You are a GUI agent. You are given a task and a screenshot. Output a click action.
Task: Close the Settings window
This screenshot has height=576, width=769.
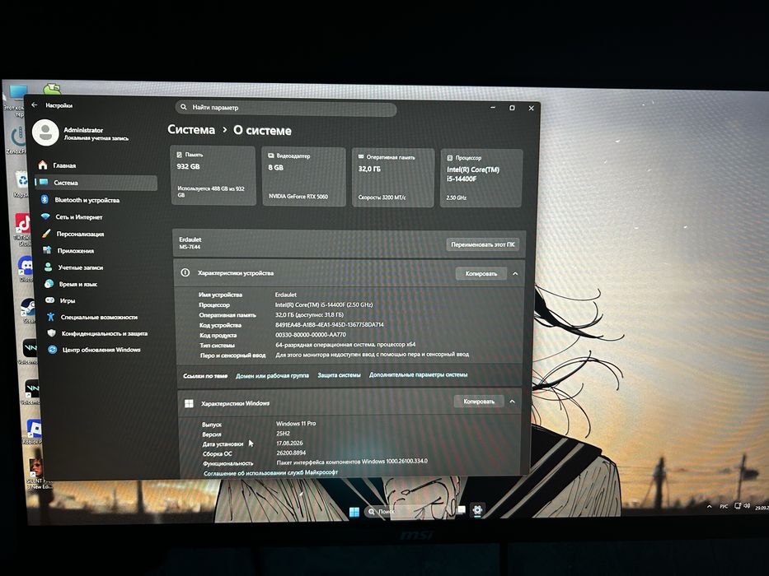pyautogui.click(x=531, y=109)
